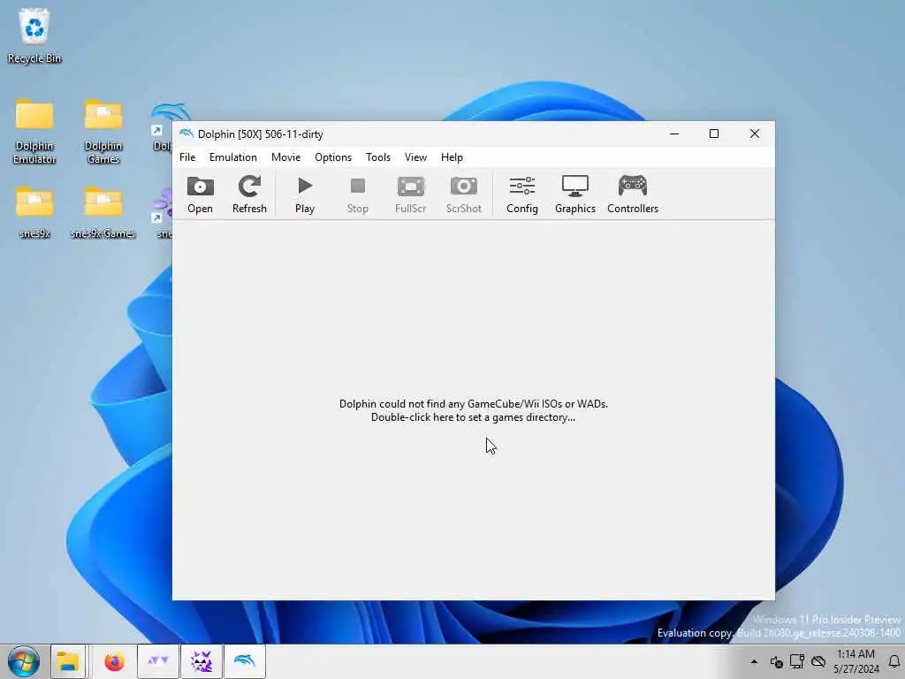Screen dimensions: 905x679
Task: Open the Emulation menu
Action: [233, 157]
